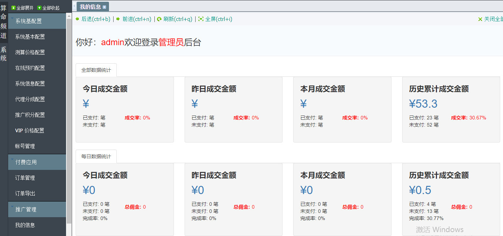This screenshot has height=236, width=503.
Task: Click the green X to close all tabs (关闭全部)
Action: point(480,19)
